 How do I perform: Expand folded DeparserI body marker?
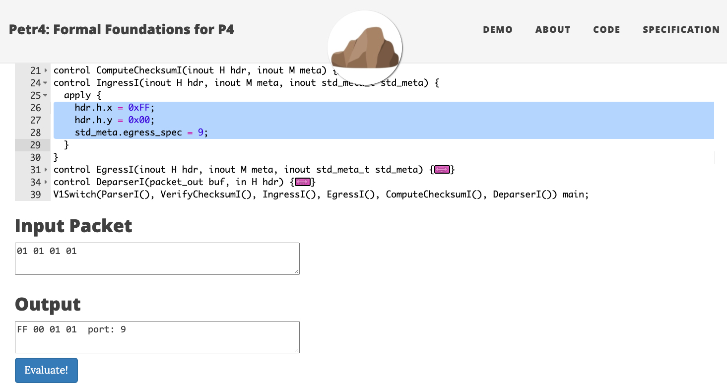pyautogui.click(x=303, y=182)
